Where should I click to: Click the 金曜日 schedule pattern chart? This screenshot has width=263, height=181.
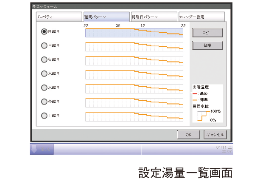[x=134, y=103]
